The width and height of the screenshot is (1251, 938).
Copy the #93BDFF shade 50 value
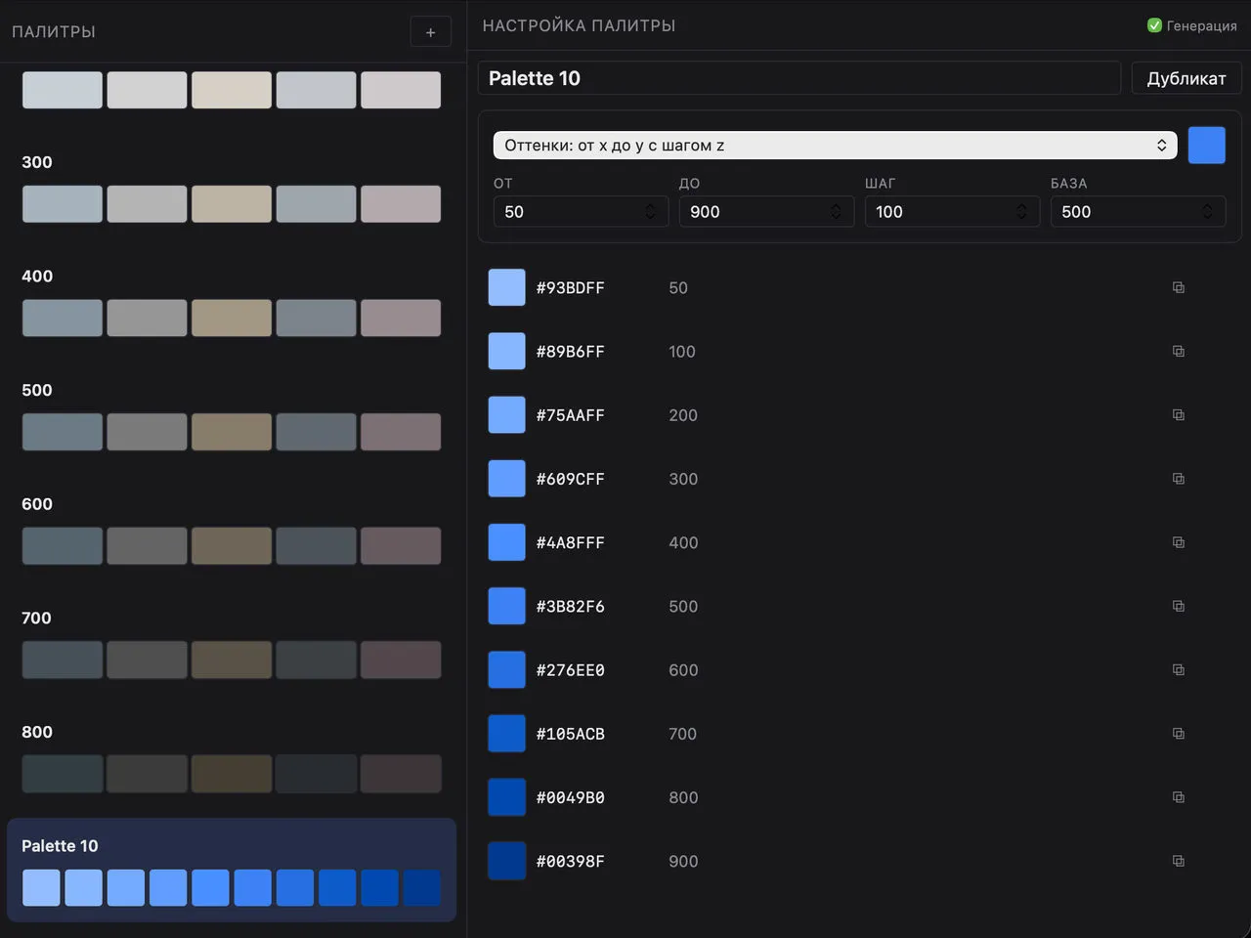click(1178, 287)
